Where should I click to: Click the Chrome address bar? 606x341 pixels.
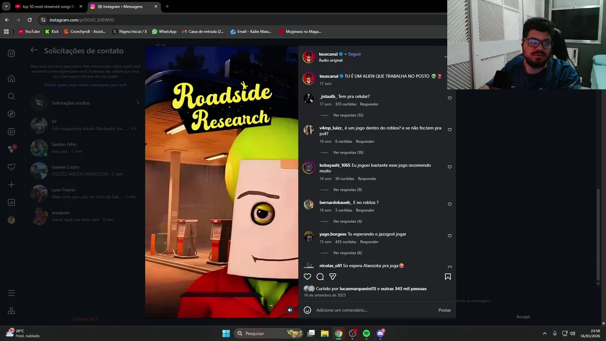(x=241, y=20)
